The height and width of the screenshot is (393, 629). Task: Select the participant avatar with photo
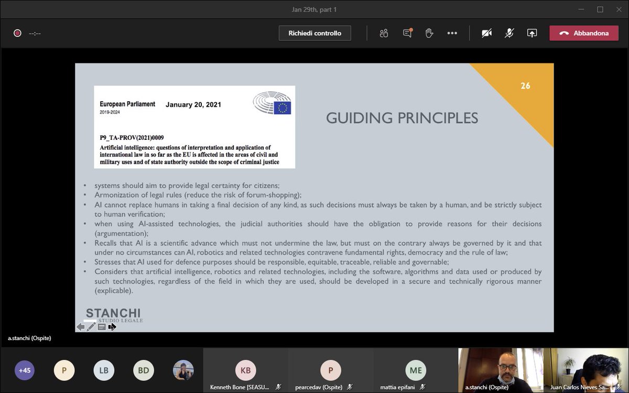(183, 370)
